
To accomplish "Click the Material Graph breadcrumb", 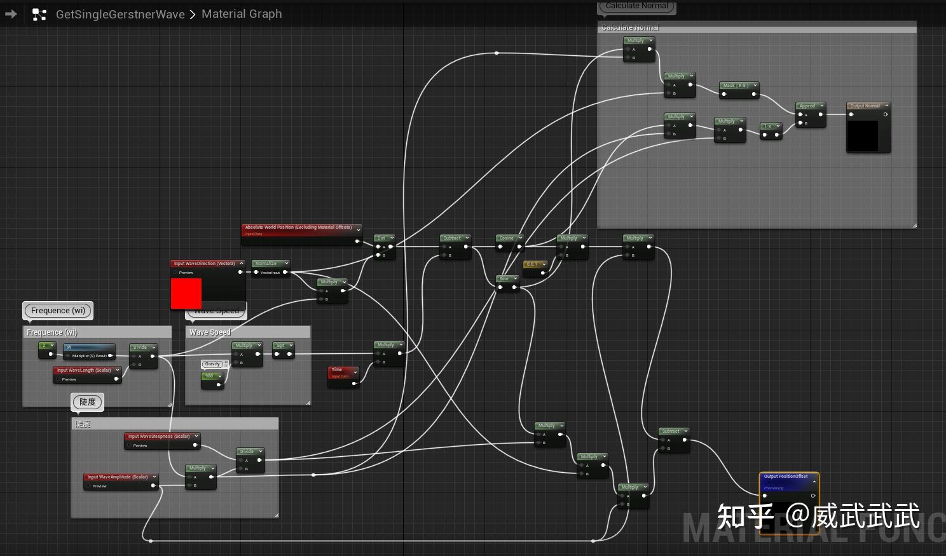I will (242, 13).
